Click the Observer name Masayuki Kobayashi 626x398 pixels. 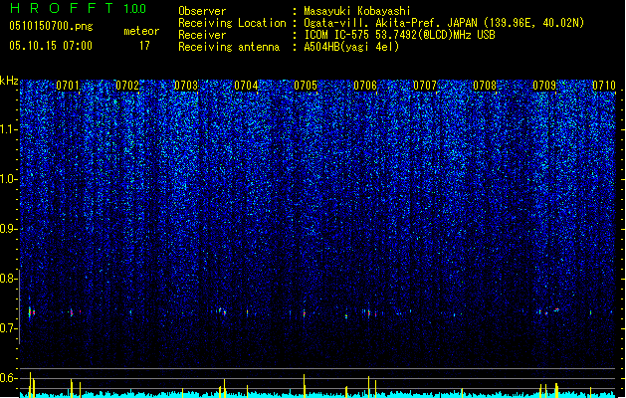coord(357,11)
